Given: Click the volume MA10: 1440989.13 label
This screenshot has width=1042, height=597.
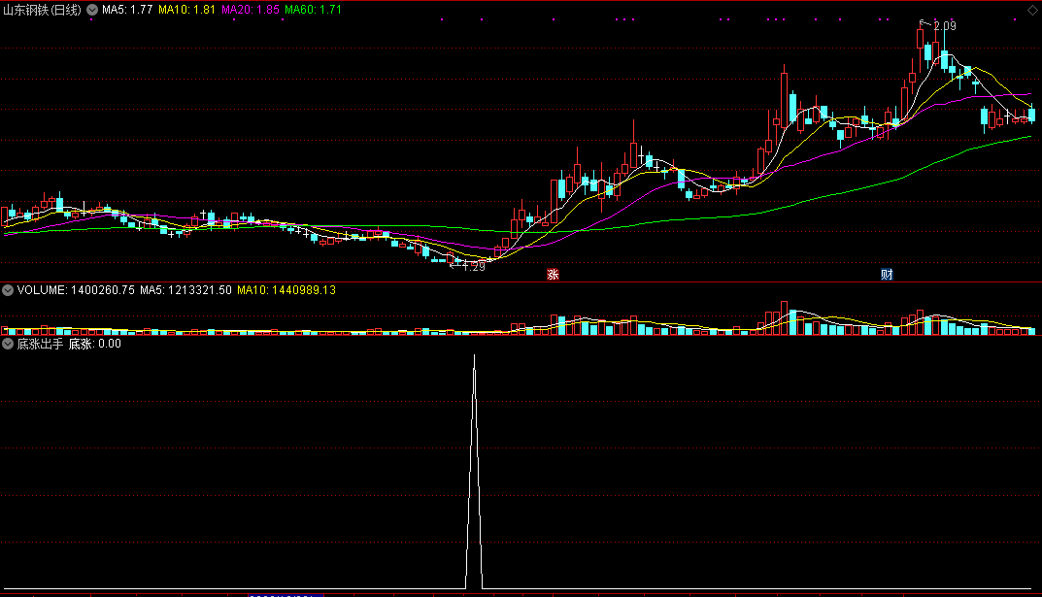Looking at the screenshot, I should [x=286, y=290].
